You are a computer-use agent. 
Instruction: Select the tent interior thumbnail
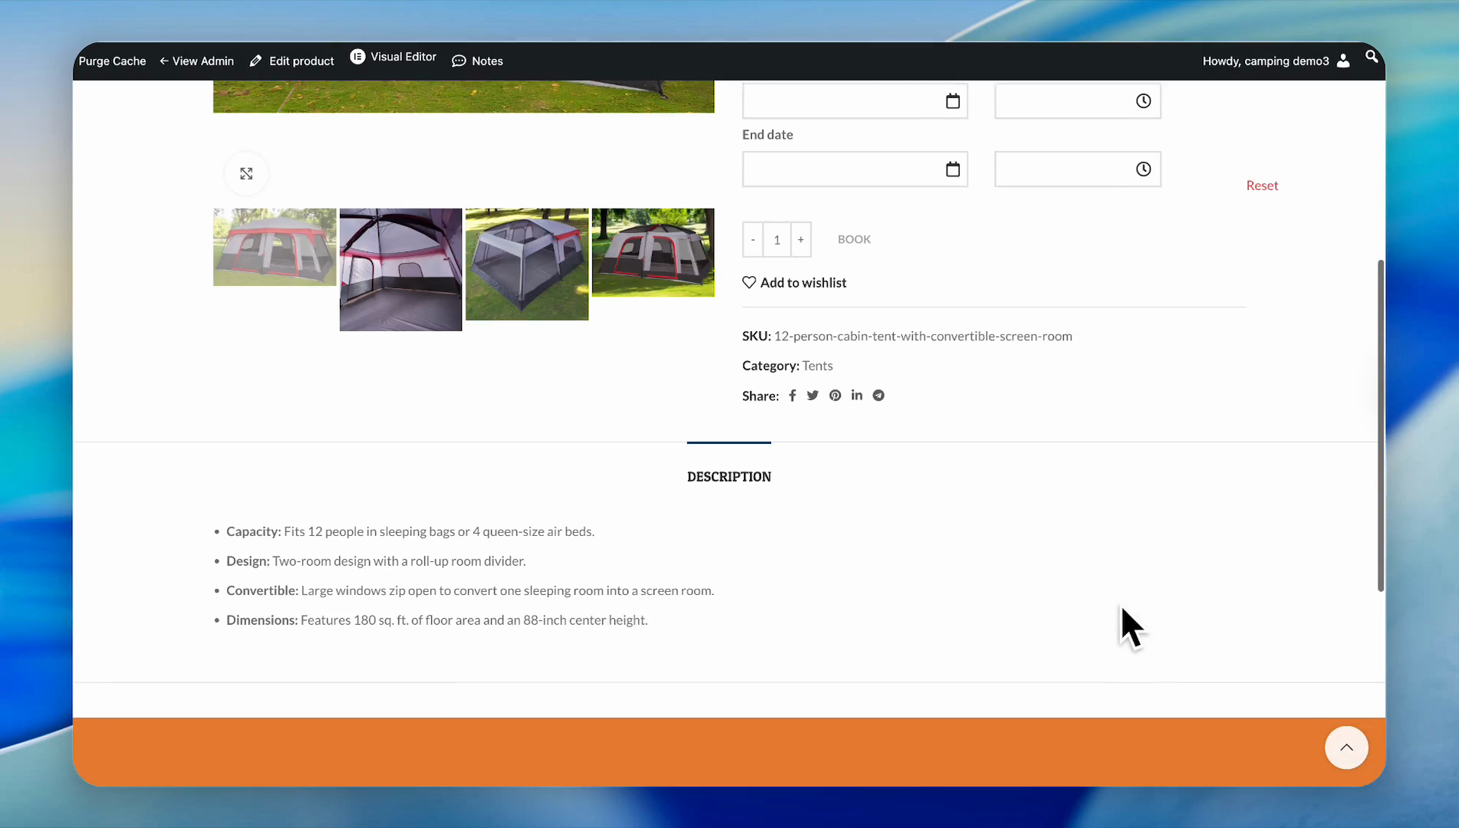click(400, 269)
